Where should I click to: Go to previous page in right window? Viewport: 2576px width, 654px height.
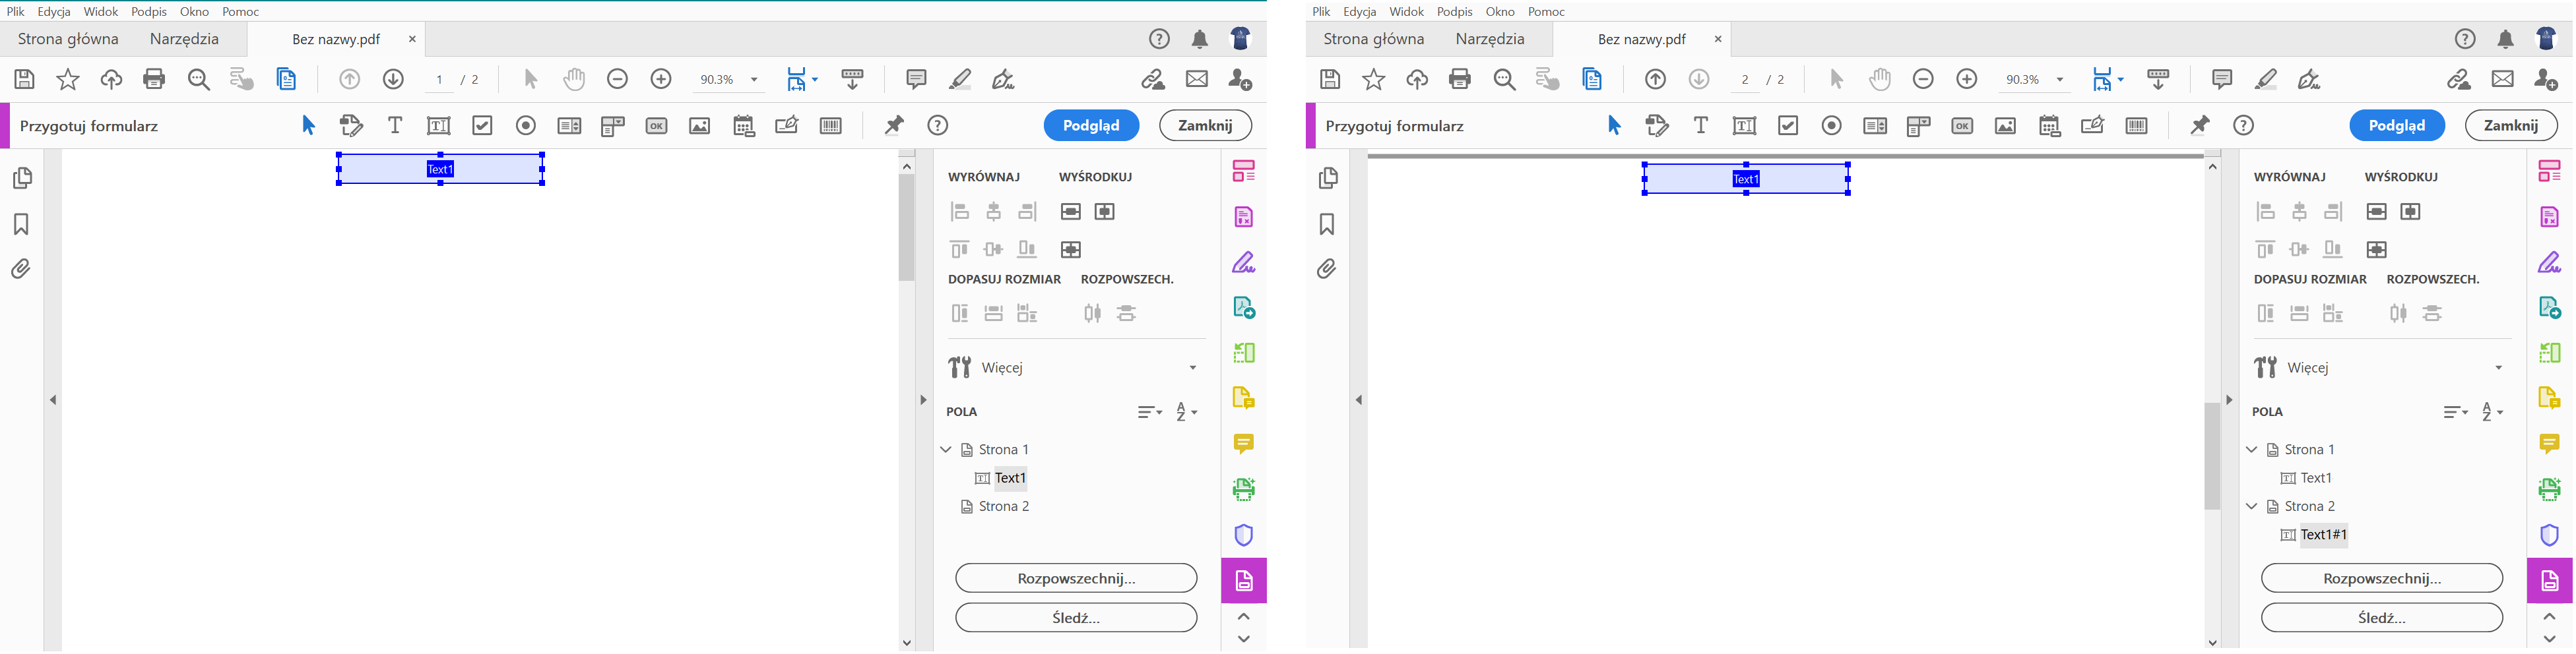[x=1656, y=80]
